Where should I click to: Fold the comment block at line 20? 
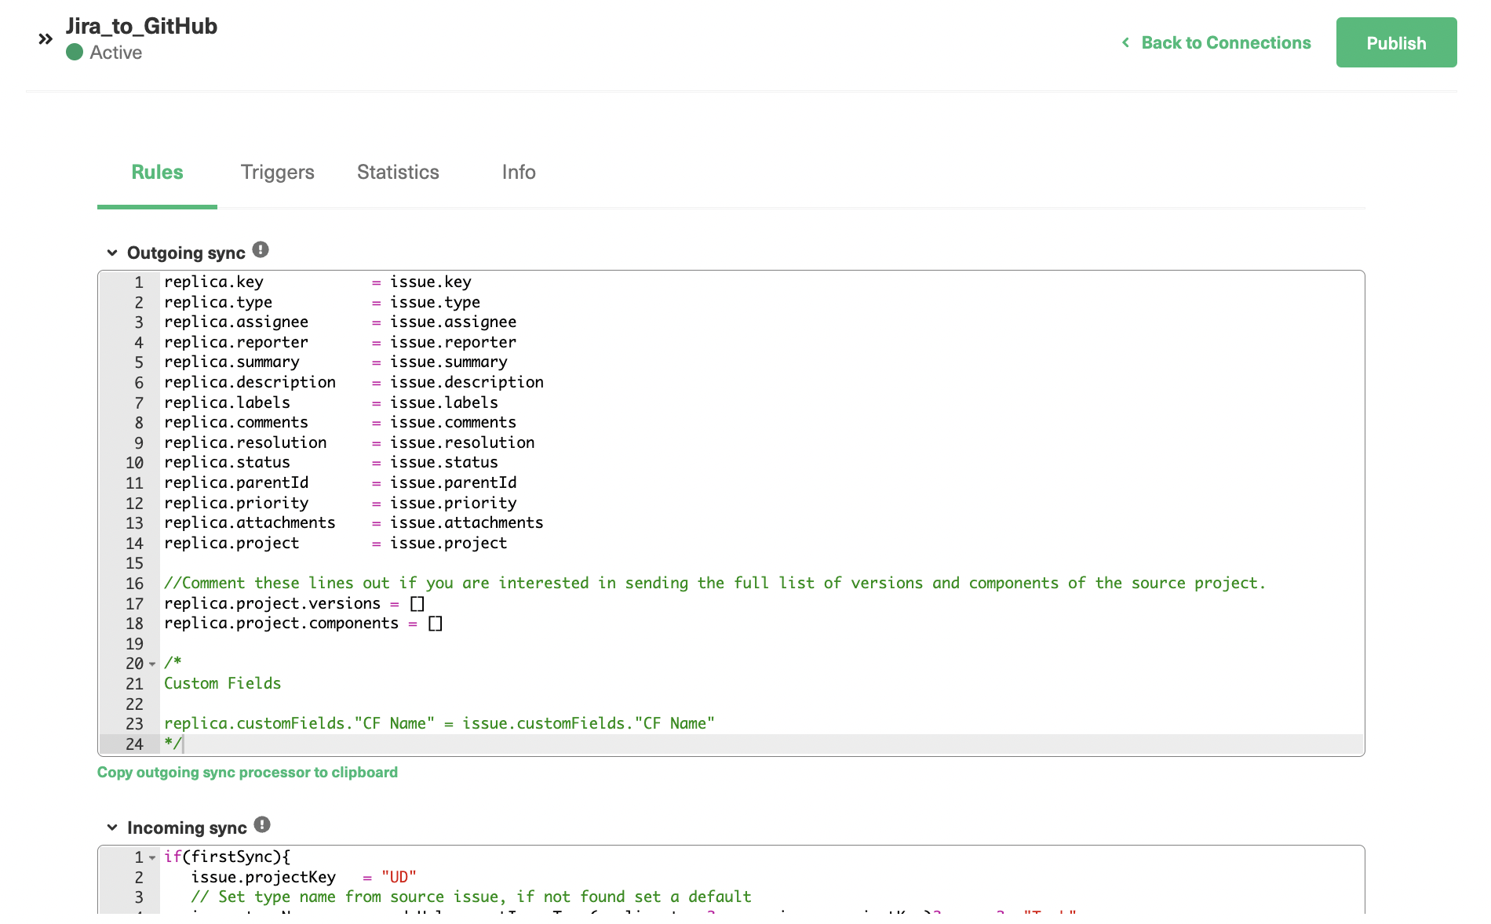152,664
